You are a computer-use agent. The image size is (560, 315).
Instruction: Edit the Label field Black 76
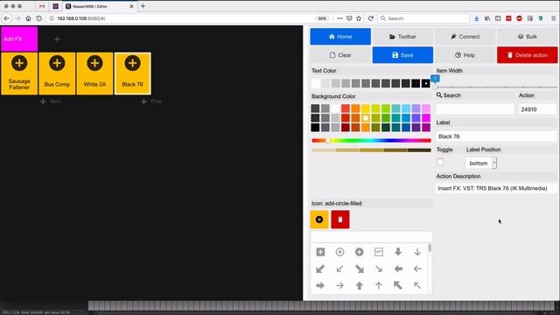(x=496, y=136)
